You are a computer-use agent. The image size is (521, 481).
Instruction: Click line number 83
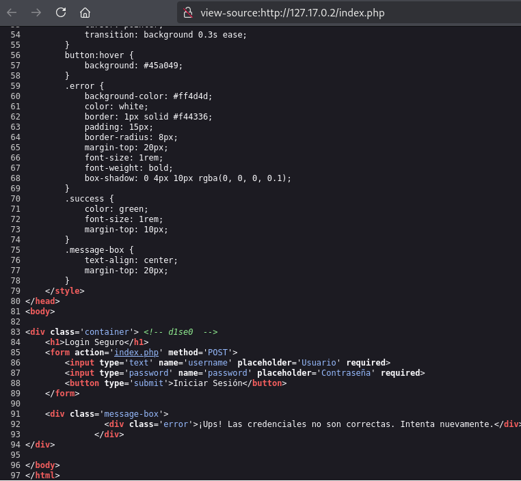pos(15,332)
